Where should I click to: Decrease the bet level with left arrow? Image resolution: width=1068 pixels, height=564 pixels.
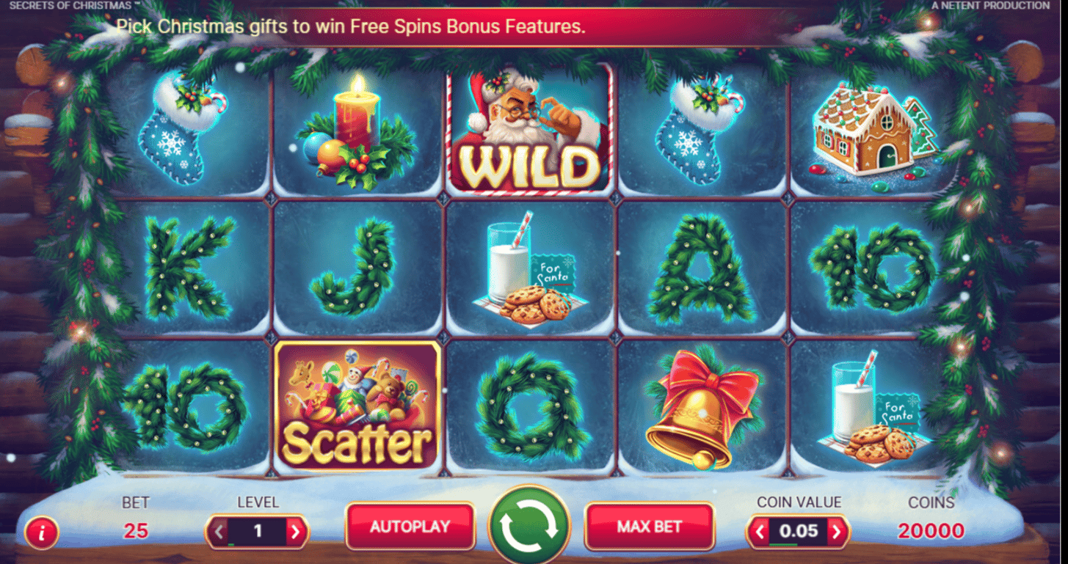point(218,532)
